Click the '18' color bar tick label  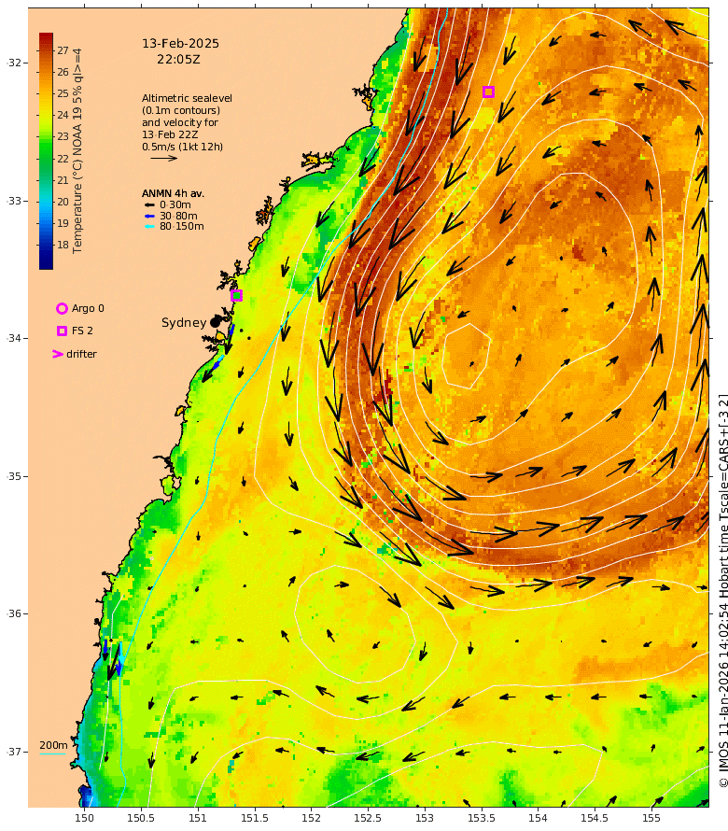click(63, 245)
